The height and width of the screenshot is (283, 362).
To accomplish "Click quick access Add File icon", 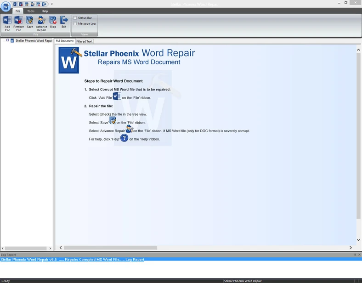I will [x=15, y=4].
